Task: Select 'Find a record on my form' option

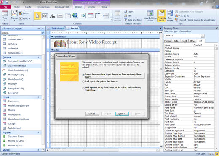Action: [83, 88]
